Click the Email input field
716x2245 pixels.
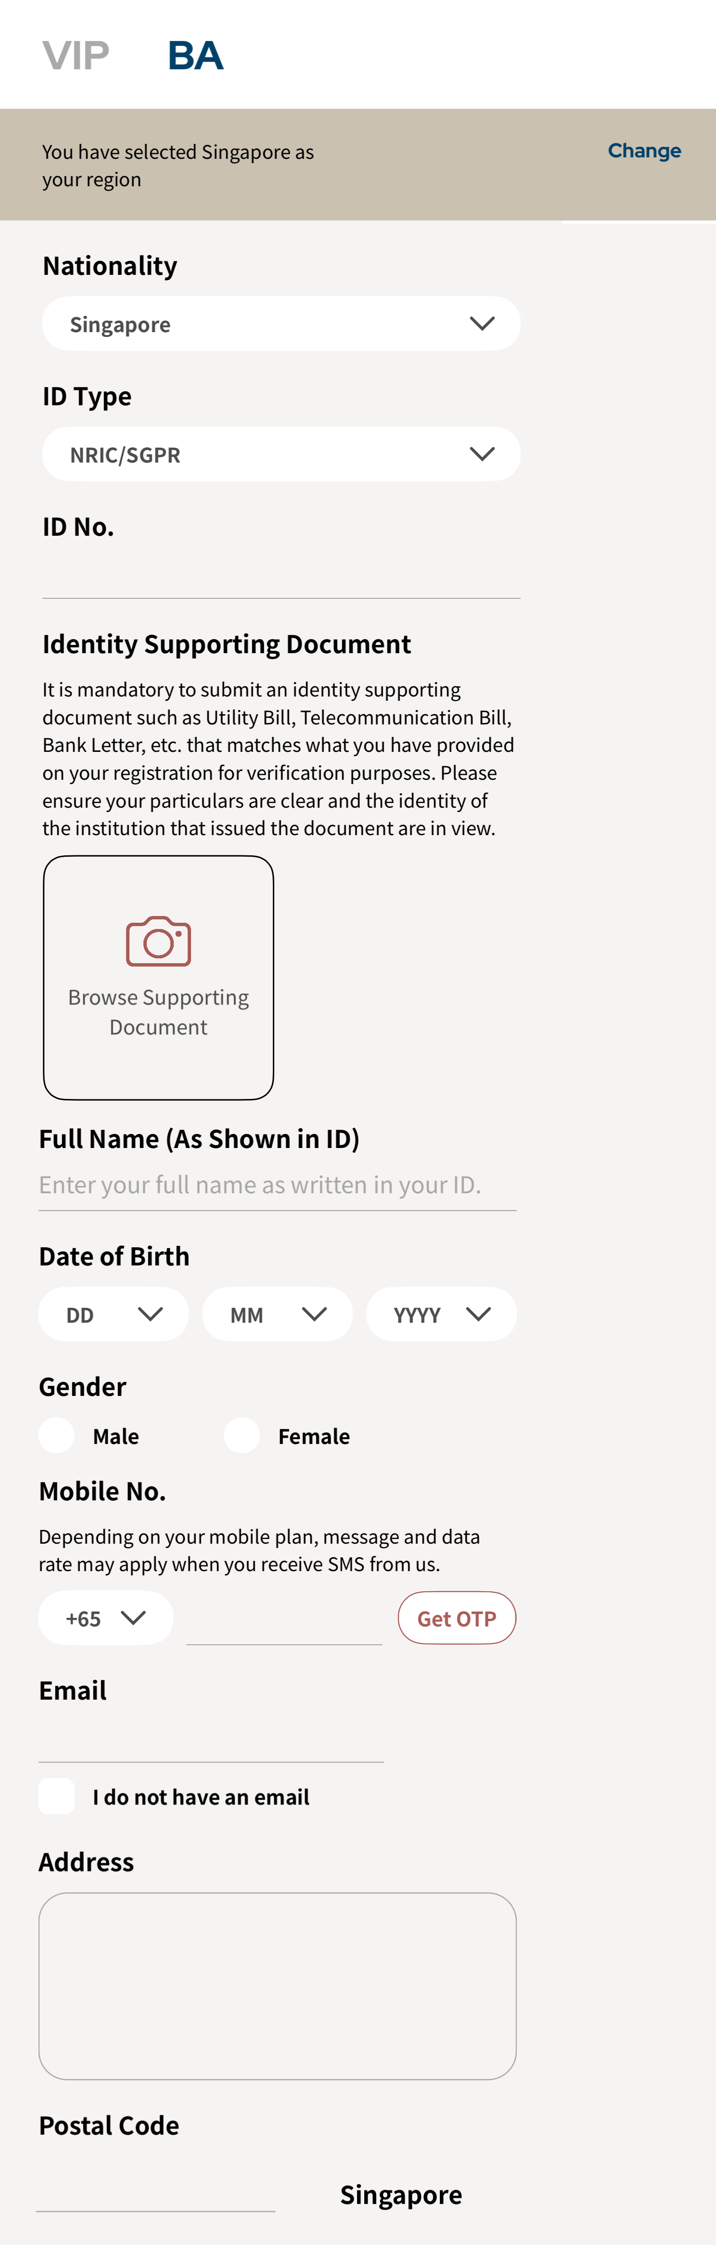pyautogui.click(x=211, y=1740)
